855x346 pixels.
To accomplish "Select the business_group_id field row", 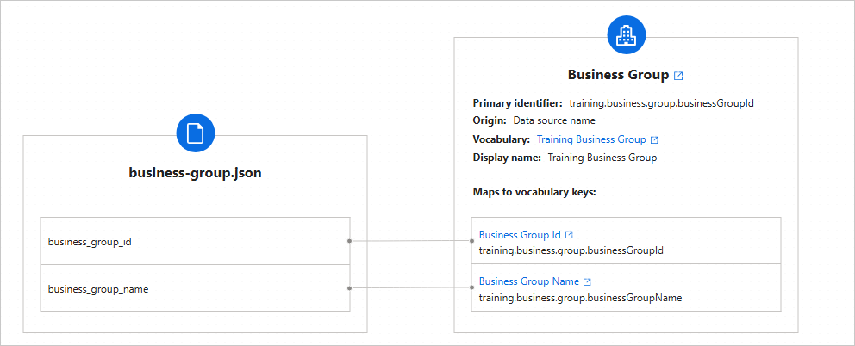I will pos(195,241).
